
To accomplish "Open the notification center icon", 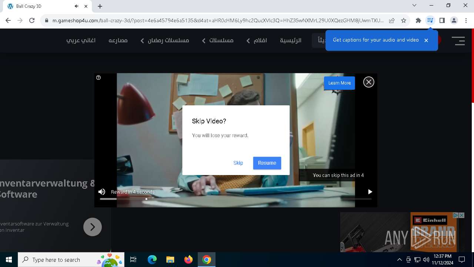I will pyautogui.click(x=462, y=260).
